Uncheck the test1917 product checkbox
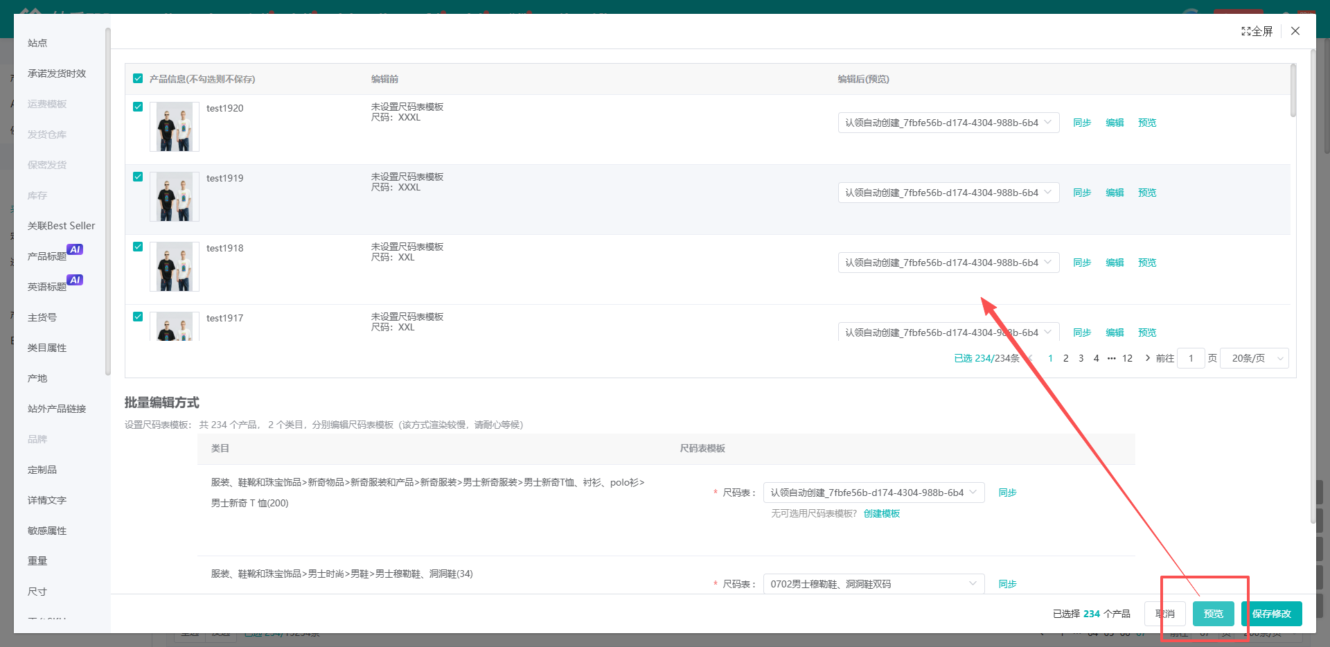The height and width of the screenshot is (647, 1330). click(x=138, y=317)
